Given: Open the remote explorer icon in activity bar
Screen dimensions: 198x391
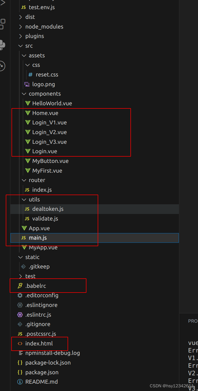Looking at the screenshot, I should pos(2,66).
